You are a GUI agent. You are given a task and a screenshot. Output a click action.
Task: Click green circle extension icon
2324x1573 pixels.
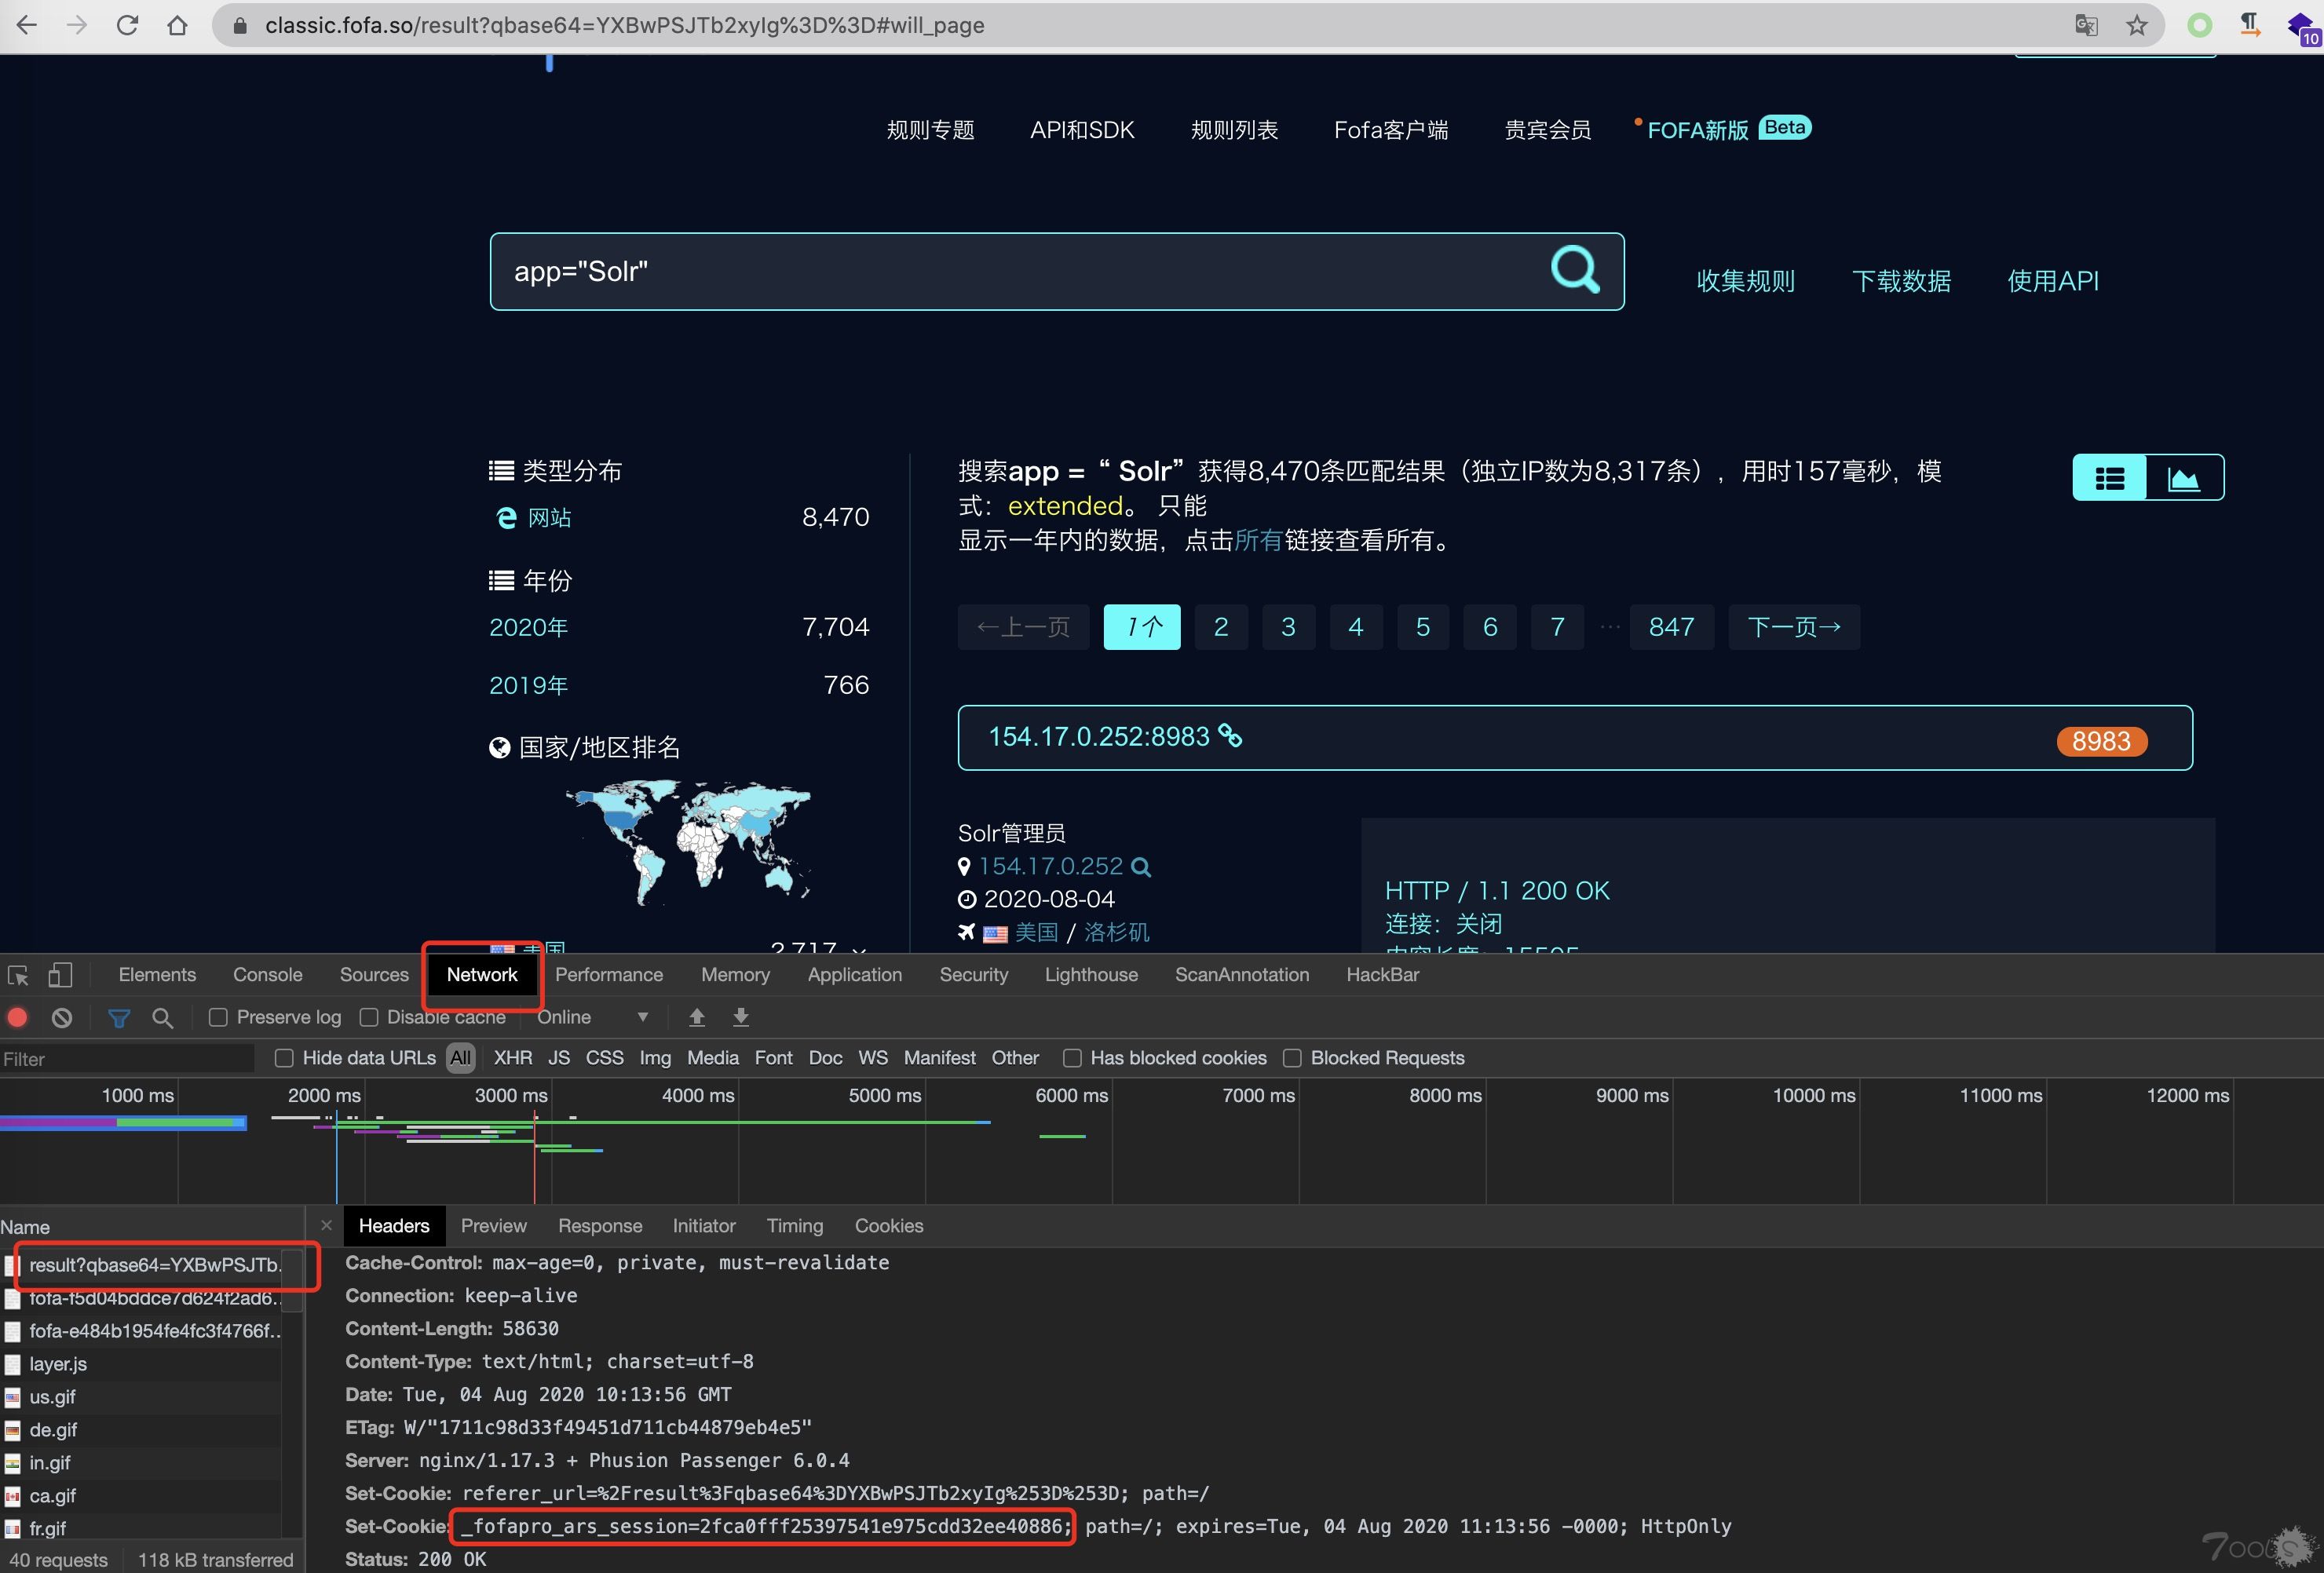(x=2199, y=25)
